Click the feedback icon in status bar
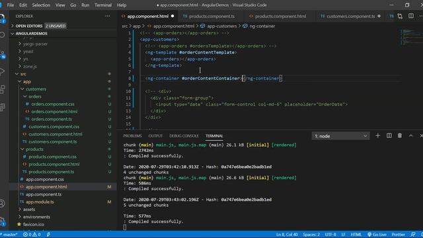Image resolution: width=423 pixels, height=238 pixels. coord(412,235)
